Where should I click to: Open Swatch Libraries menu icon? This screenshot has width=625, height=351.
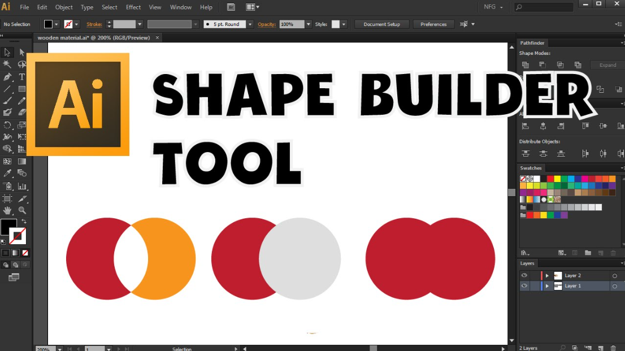tap(525, 253)
